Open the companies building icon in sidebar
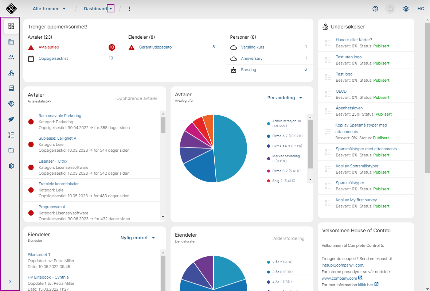The height and width of the screenshot is (291, 430). (x=11, y=42)
